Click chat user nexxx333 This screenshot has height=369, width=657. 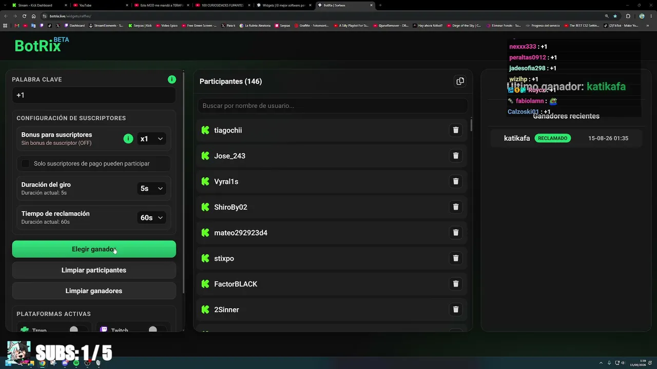[523, 47]
